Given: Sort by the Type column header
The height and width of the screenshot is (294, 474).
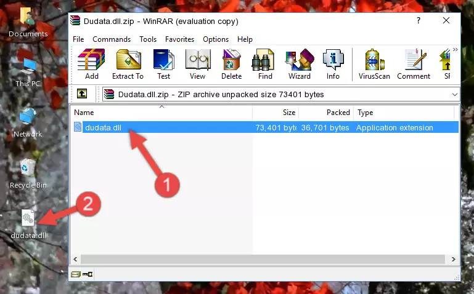Looking at the screenshot, I should pyautogui.click(x=404, y=113).
